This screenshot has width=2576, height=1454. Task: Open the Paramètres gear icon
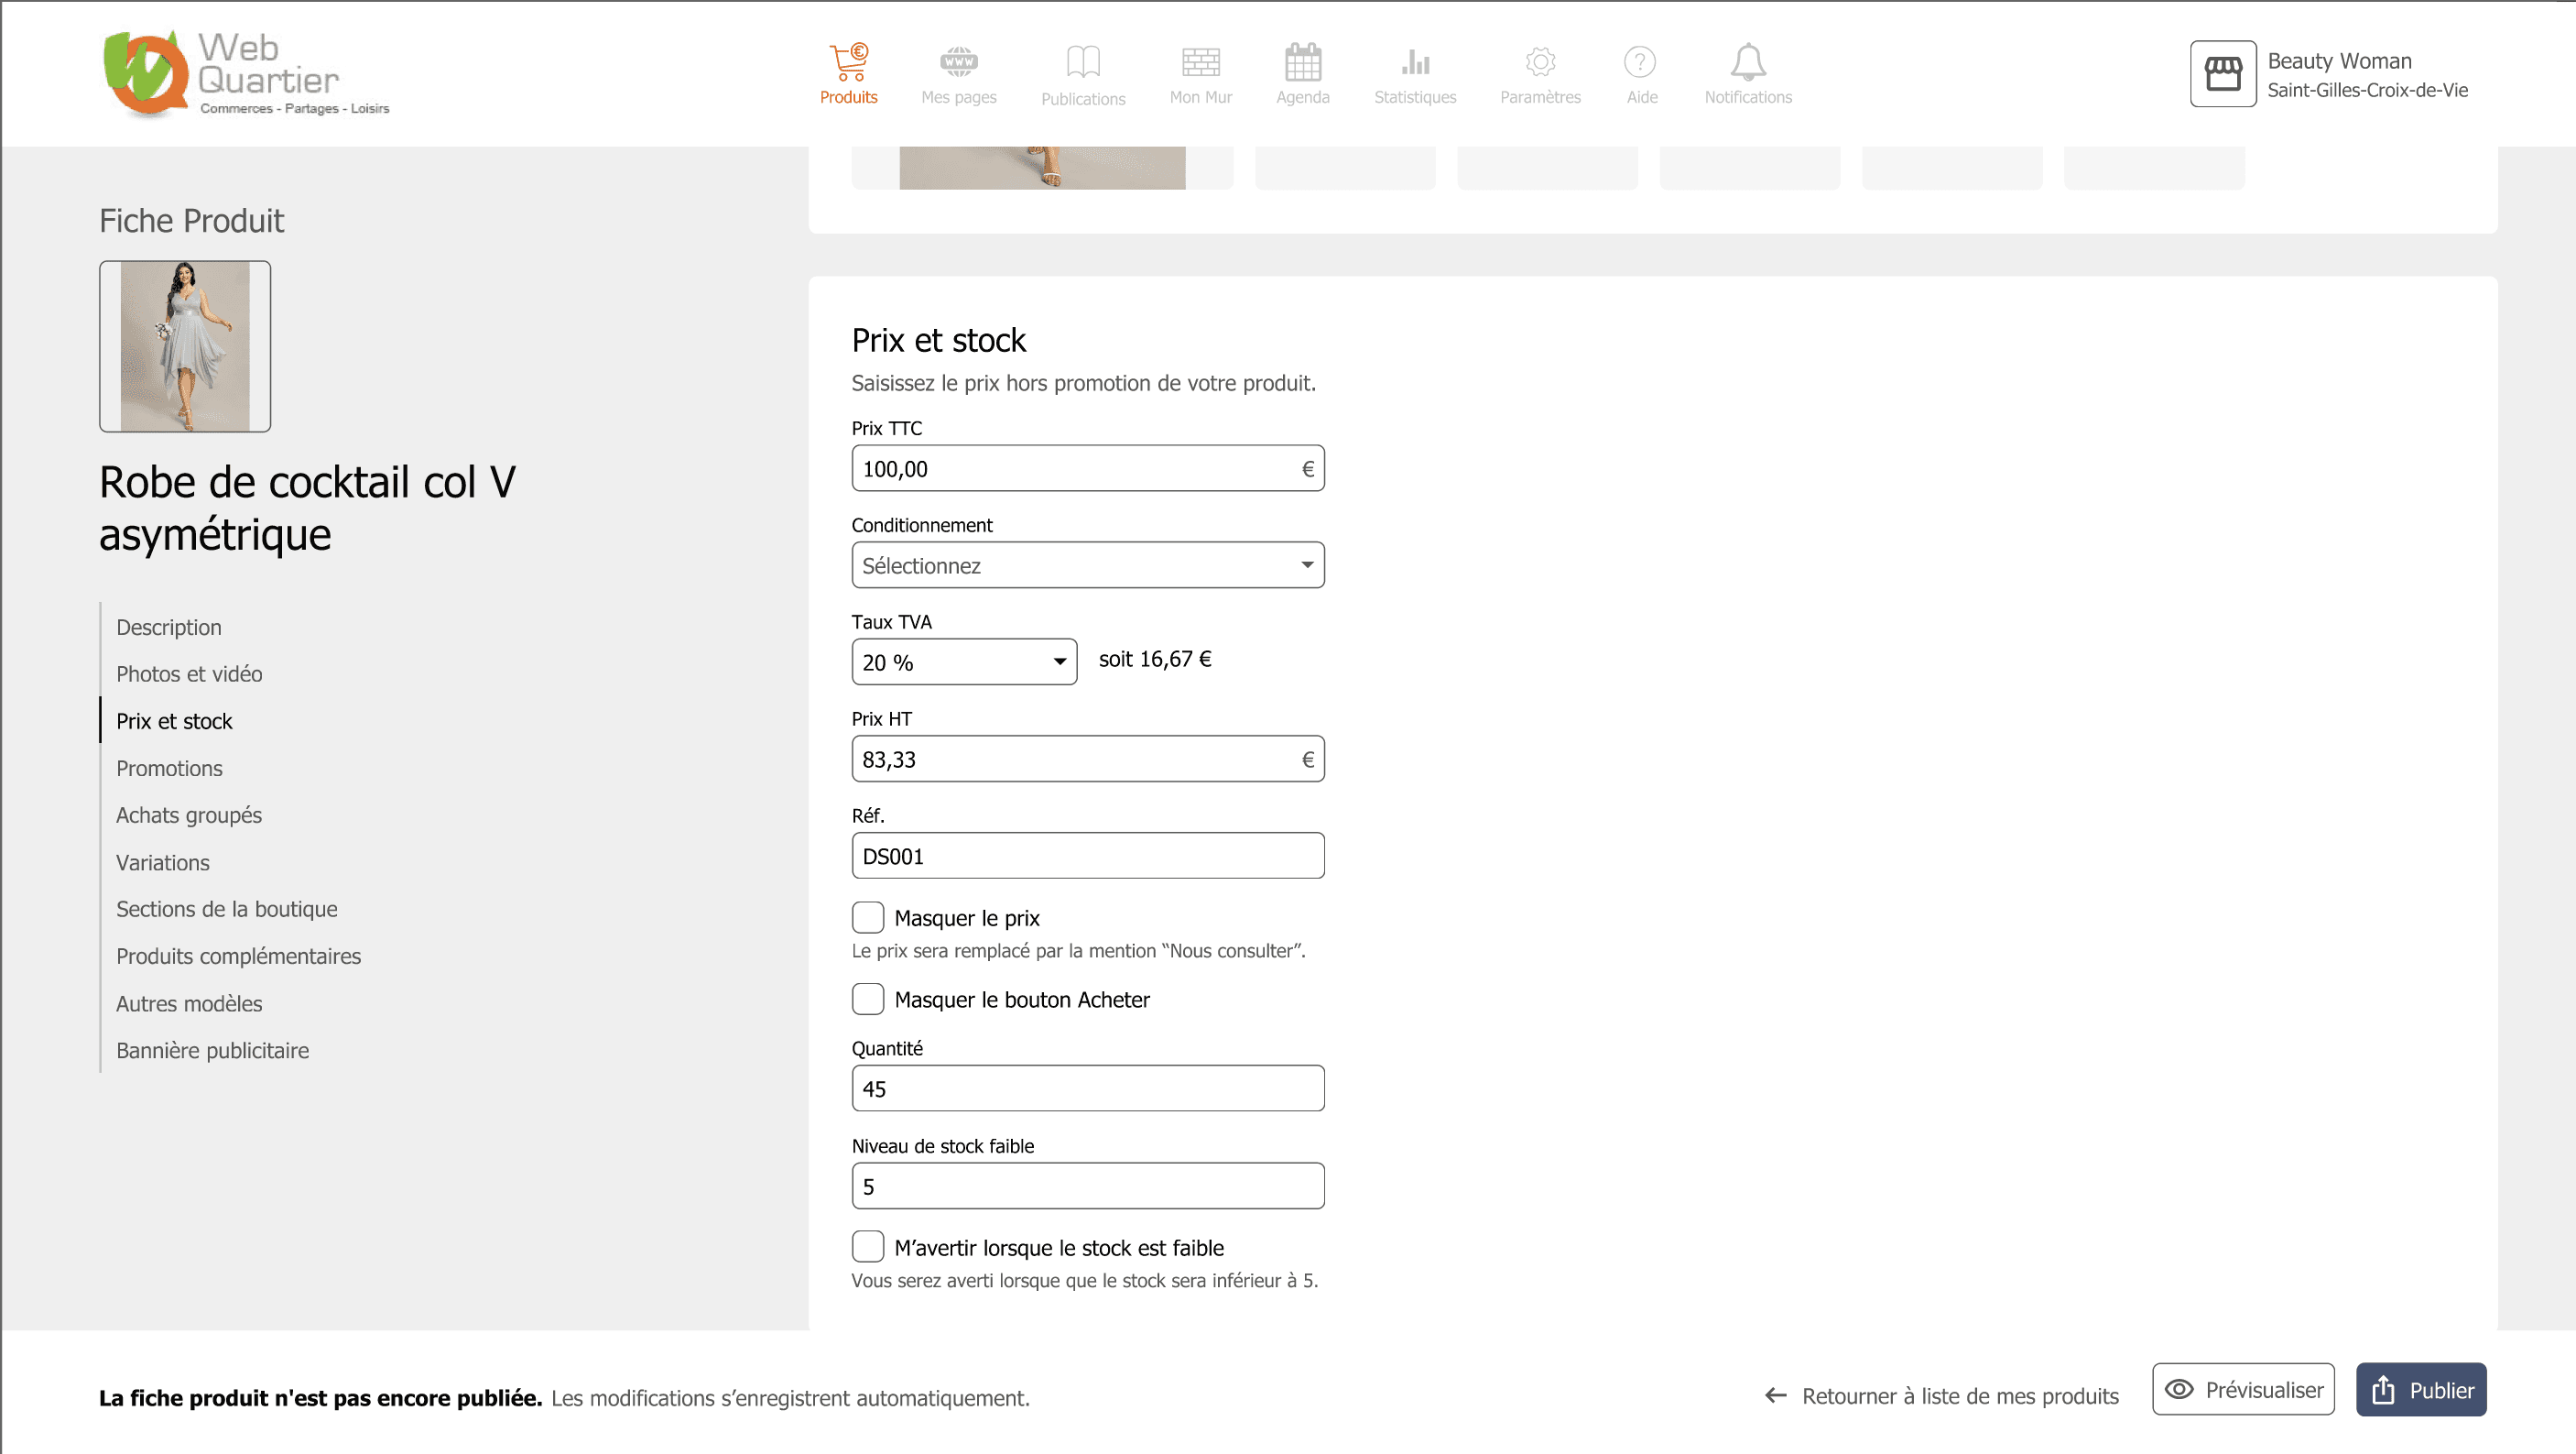(x=1539, y=63)
